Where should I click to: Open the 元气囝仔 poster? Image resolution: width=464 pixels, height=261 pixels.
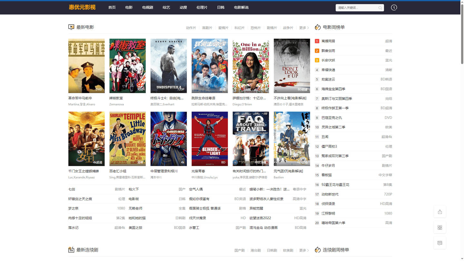(292, 139)
